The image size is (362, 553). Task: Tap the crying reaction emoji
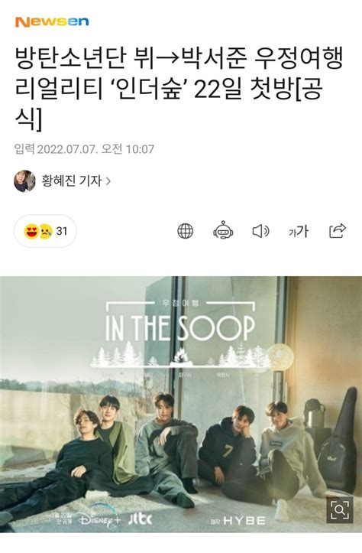(x=46, y=231)
